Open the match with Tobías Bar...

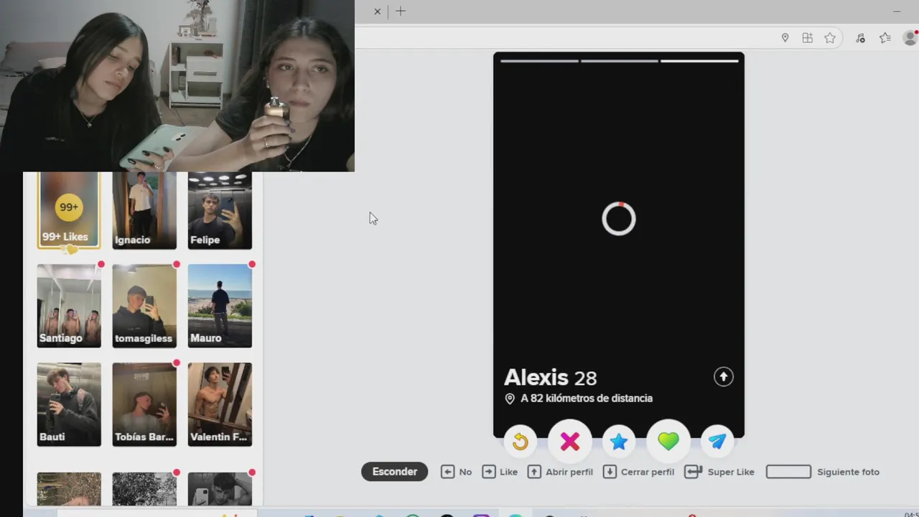pyautogui.click(x=144, y=404)
